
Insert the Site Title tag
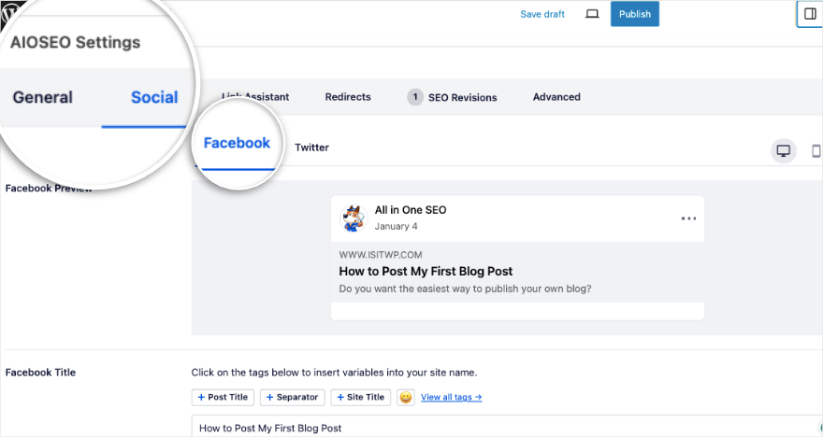pyautogui.click(x=361, y=397)
